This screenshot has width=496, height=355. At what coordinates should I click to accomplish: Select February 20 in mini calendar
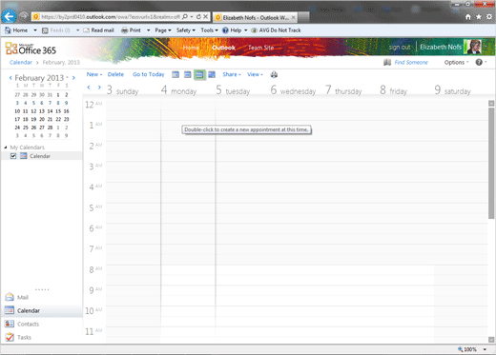pyautogui.click(x=42, y=119)
